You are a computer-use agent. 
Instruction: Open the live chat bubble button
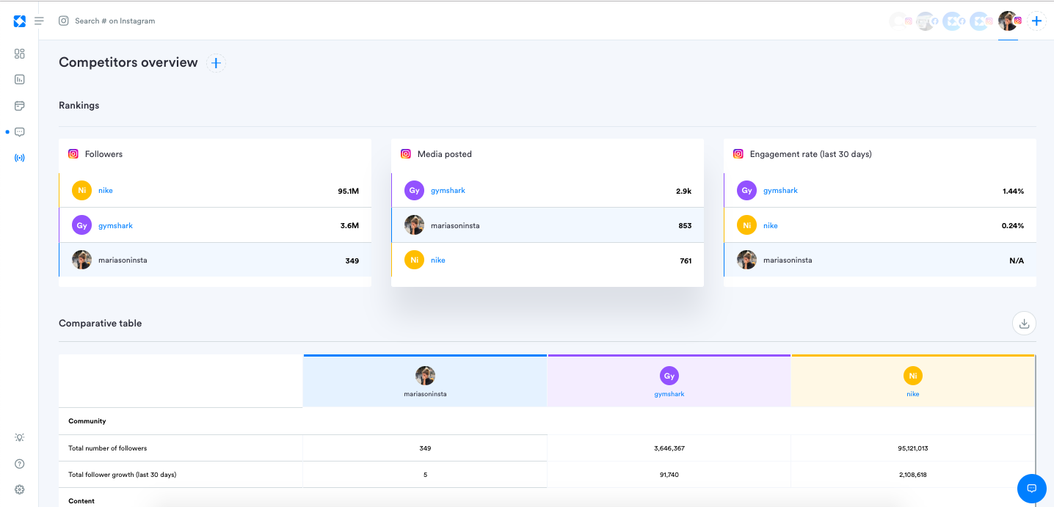tap(1031, 489)
